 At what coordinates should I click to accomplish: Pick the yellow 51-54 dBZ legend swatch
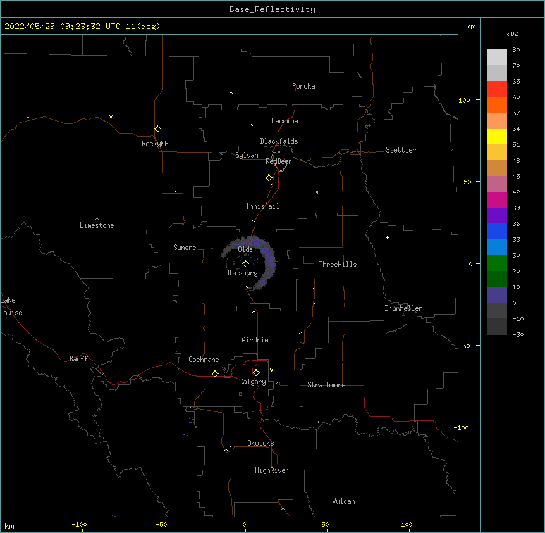coord(497,136)
